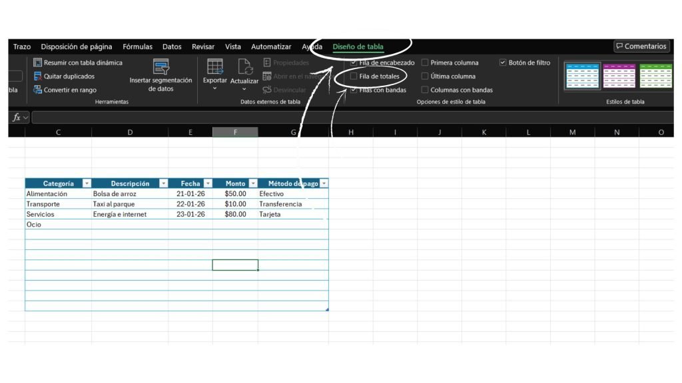This screenshot has height=383, width=682.
Task: Uncheck the Botón de filtro option
Action: (x=503, y=63)
